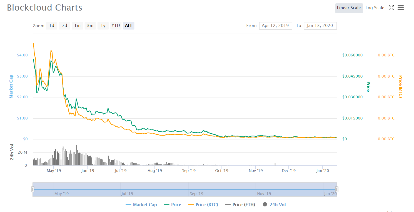Switch to Log Scale

click(375, 8)
